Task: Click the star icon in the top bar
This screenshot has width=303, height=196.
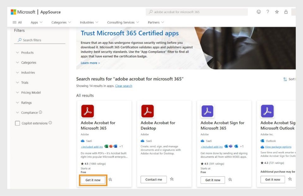Action: [x=277, y=12]
